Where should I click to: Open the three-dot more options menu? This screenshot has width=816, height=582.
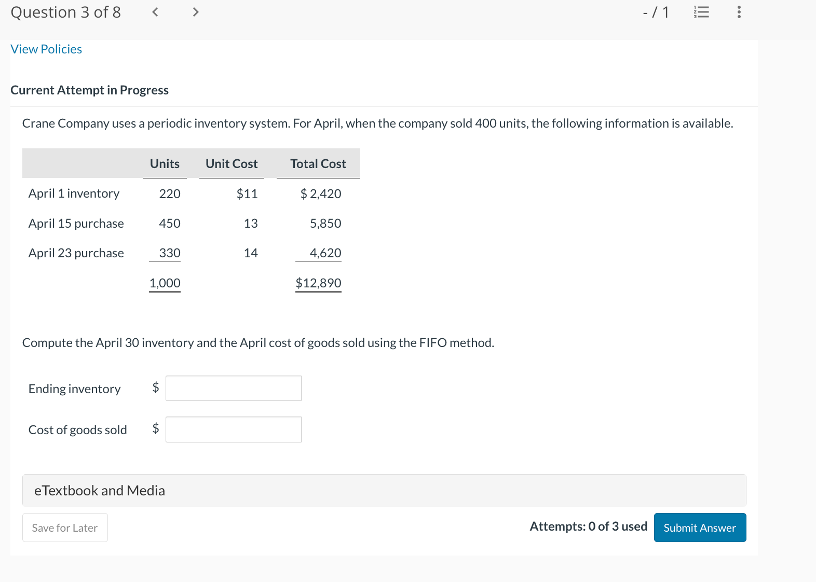(x=739, y=12)
